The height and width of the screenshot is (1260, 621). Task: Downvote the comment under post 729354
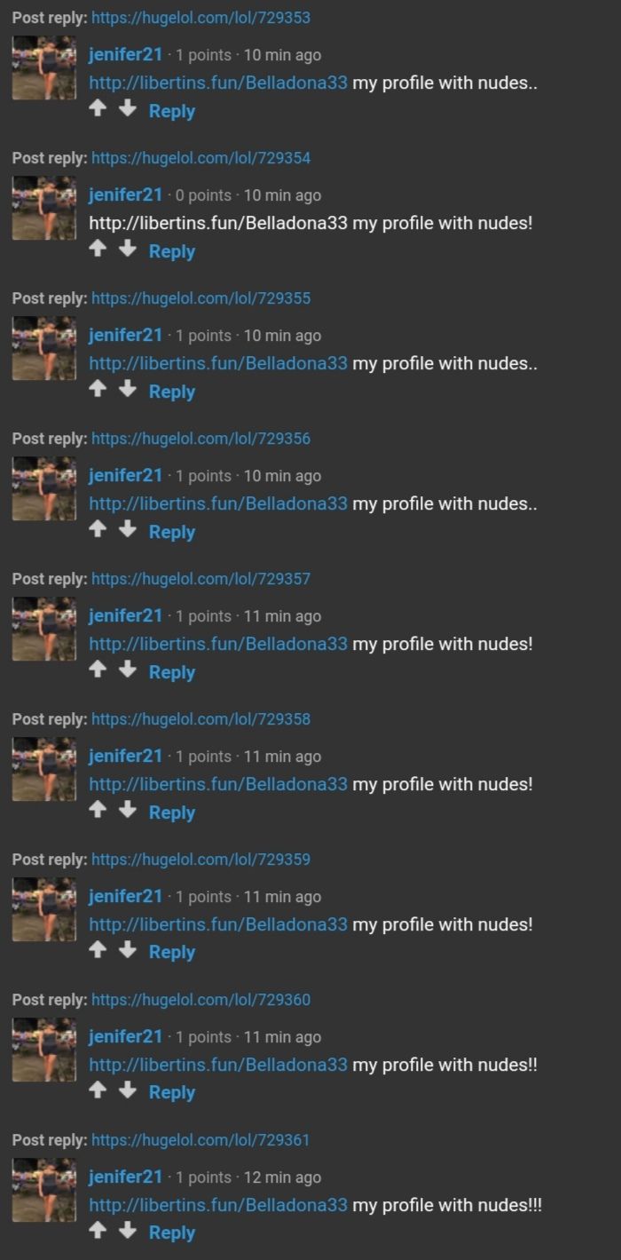[x=128, y=249]
